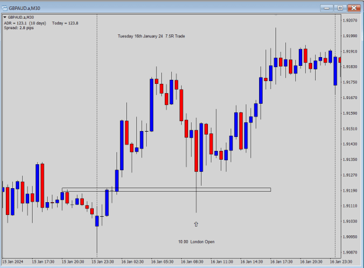Select the '10.00 London Open' text label
This screenshot has height=268, width=364.
point(196,242)
